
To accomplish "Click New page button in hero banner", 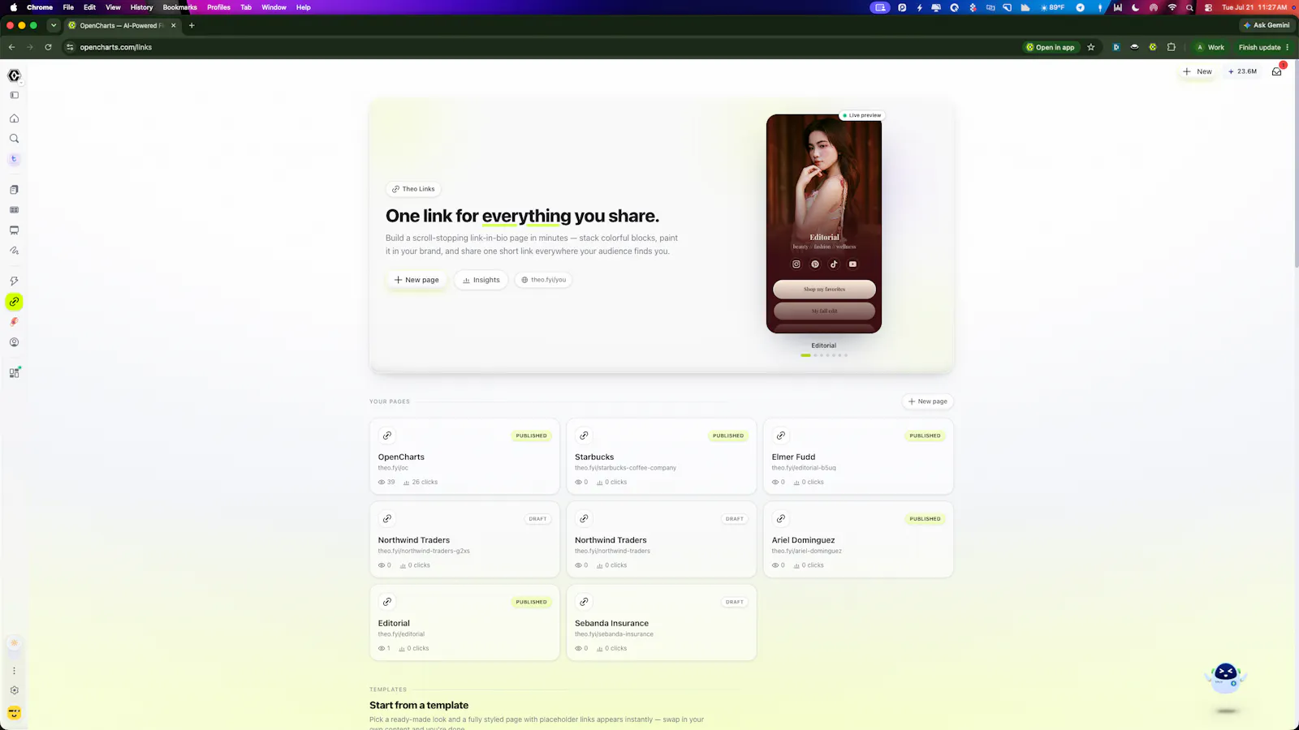I will (416, 280).
